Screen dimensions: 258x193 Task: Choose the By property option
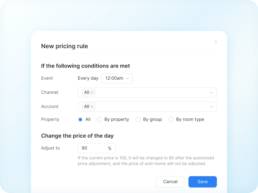[99, 119]
